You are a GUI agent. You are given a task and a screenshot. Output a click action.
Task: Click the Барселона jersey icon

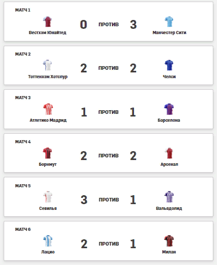(169, 109)
